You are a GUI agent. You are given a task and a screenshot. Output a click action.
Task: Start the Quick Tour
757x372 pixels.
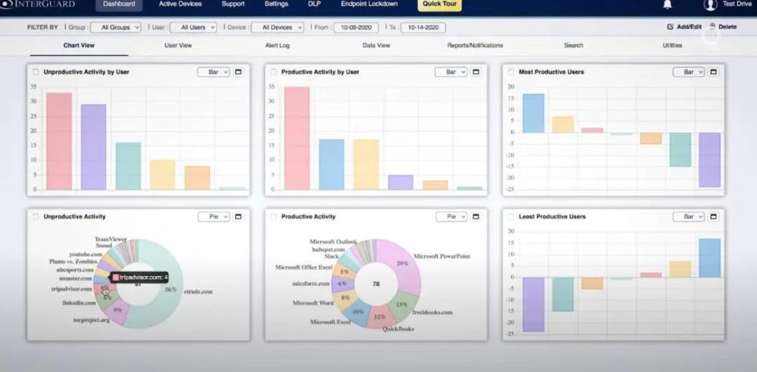click(439, 4)
